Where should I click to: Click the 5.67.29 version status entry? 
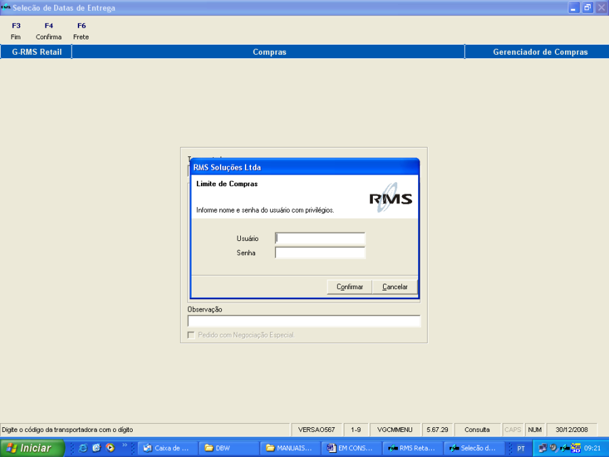[437, 430]
